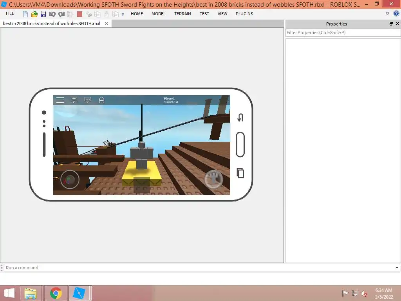
Task: Open help via the blue question mark
Action: point(396,14)
